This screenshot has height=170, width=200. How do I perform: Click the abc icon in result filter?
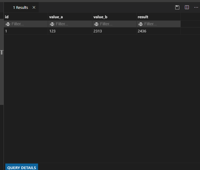pyautogui.click(x=141, y=24)
